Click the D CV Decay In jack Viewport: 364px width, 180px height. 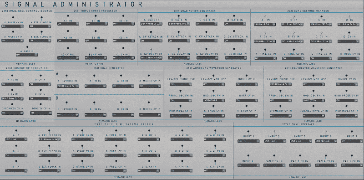pos(234,49)
